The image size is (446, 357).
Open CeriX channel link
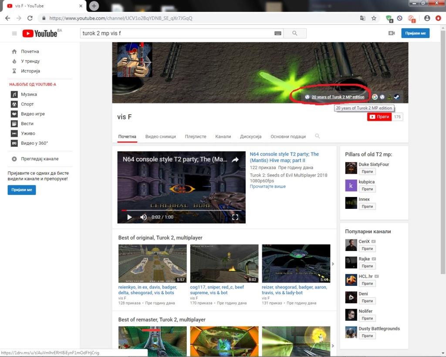[x=364, y=241]
